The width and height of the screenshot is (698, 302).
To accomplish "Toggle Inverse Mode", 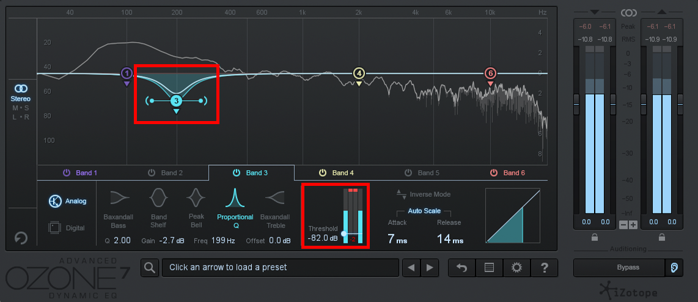I will [x=424, y=194].
